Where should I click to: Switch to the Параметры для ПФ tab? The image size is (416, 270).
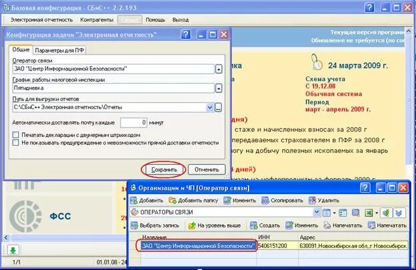59,50
